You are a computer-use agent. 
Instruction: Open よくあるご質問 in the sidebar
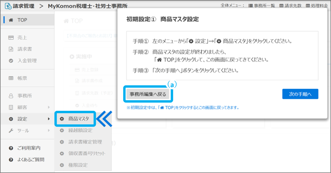click(31, 160)
